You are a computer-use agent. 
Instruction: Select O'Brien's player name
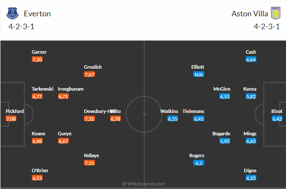[x=40, y=171]
